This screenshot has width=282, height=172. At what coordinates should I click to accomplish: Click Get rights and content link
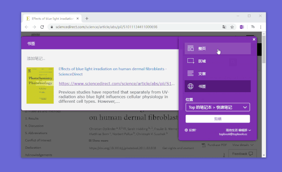pos(178,148)
